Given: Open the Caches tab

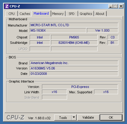Looking at the screenshot, I should point(25,14).
